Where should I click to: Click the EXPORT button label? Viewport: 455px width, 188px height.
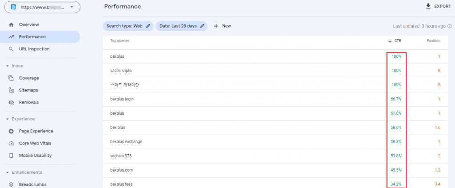(x=443, y=6)
